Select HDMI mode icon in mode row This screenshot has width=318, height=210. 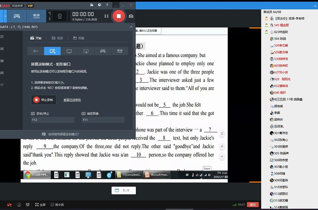click(120, 51)
